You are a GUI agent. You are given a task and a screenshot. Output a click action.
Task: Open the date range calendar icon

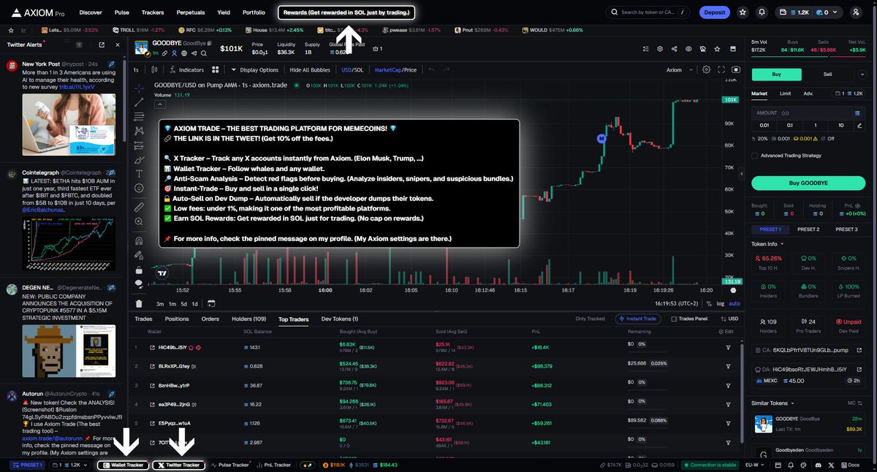pyautogui.click(x=211, y=303)
